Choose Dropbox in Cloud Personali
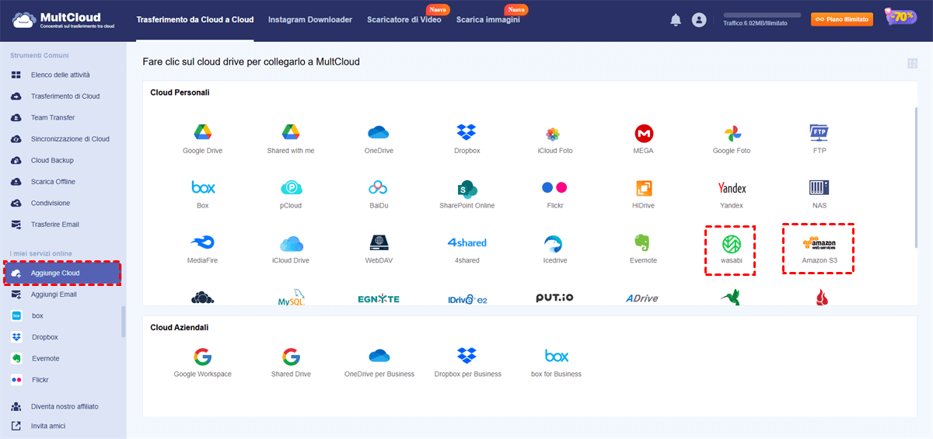933x439 pixels. coord(466,139)
